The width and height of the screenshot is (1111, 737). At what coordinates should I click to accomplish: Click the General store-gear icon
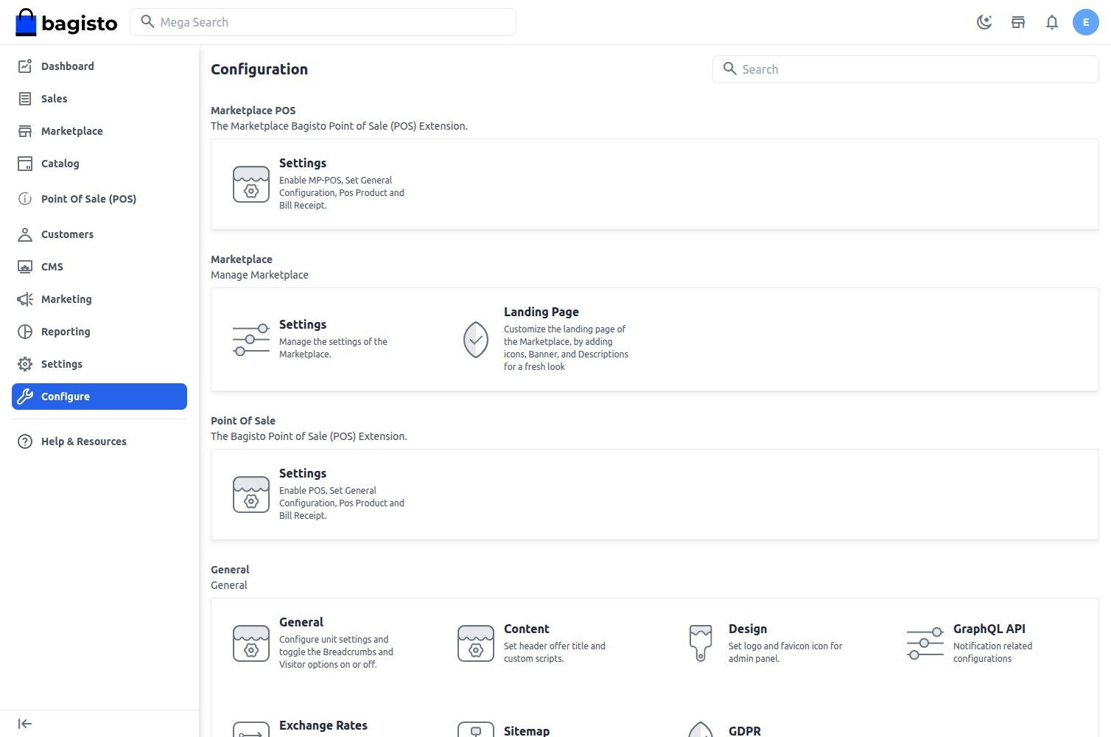[x=251, y=644]
